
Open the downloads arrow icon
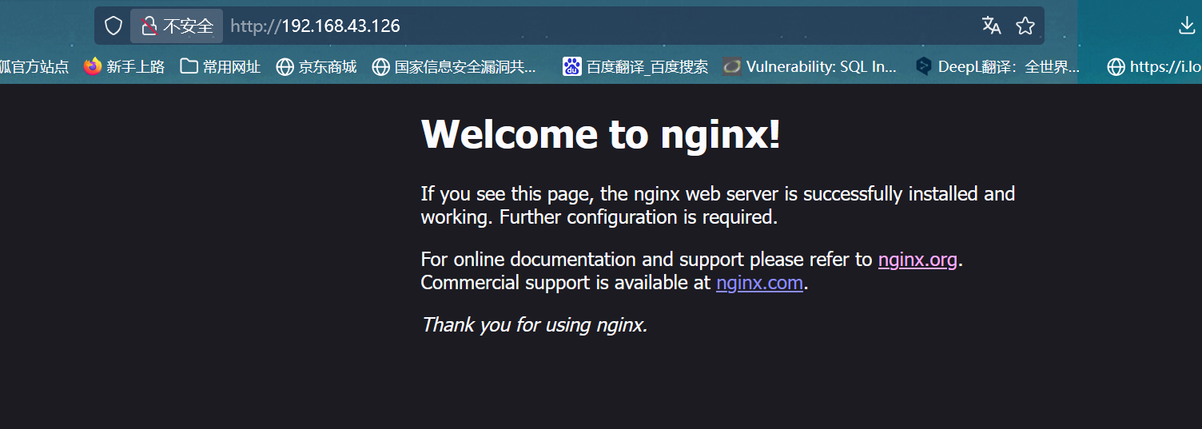click(1187, 26)
